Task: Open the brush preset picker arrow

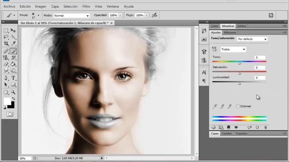Action: click(x=38, y=15)
